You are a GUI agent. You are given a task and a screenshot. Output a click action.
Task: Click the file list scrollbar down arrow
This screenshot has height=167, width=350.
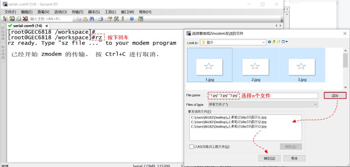coord(345,88)
